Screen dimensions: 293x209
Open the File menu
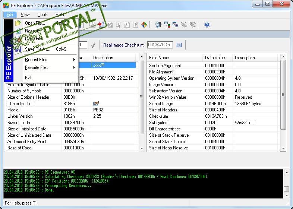click(x=10, y=15)
